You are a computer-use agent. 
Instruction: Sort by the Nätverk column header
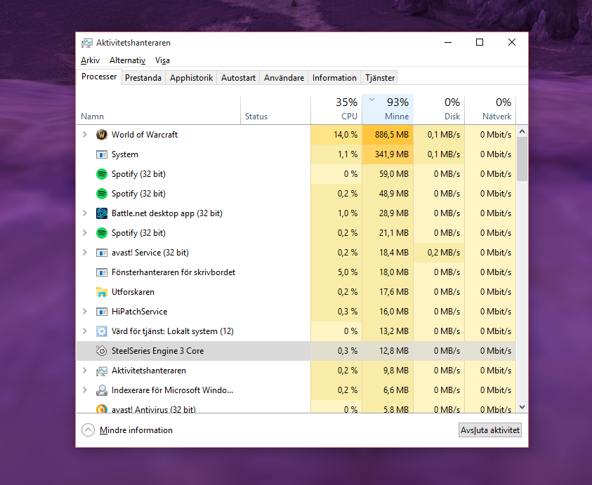click(x=490, y=109)
